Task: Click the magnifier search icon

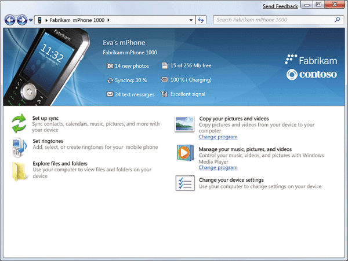Action: coord(338,20)
